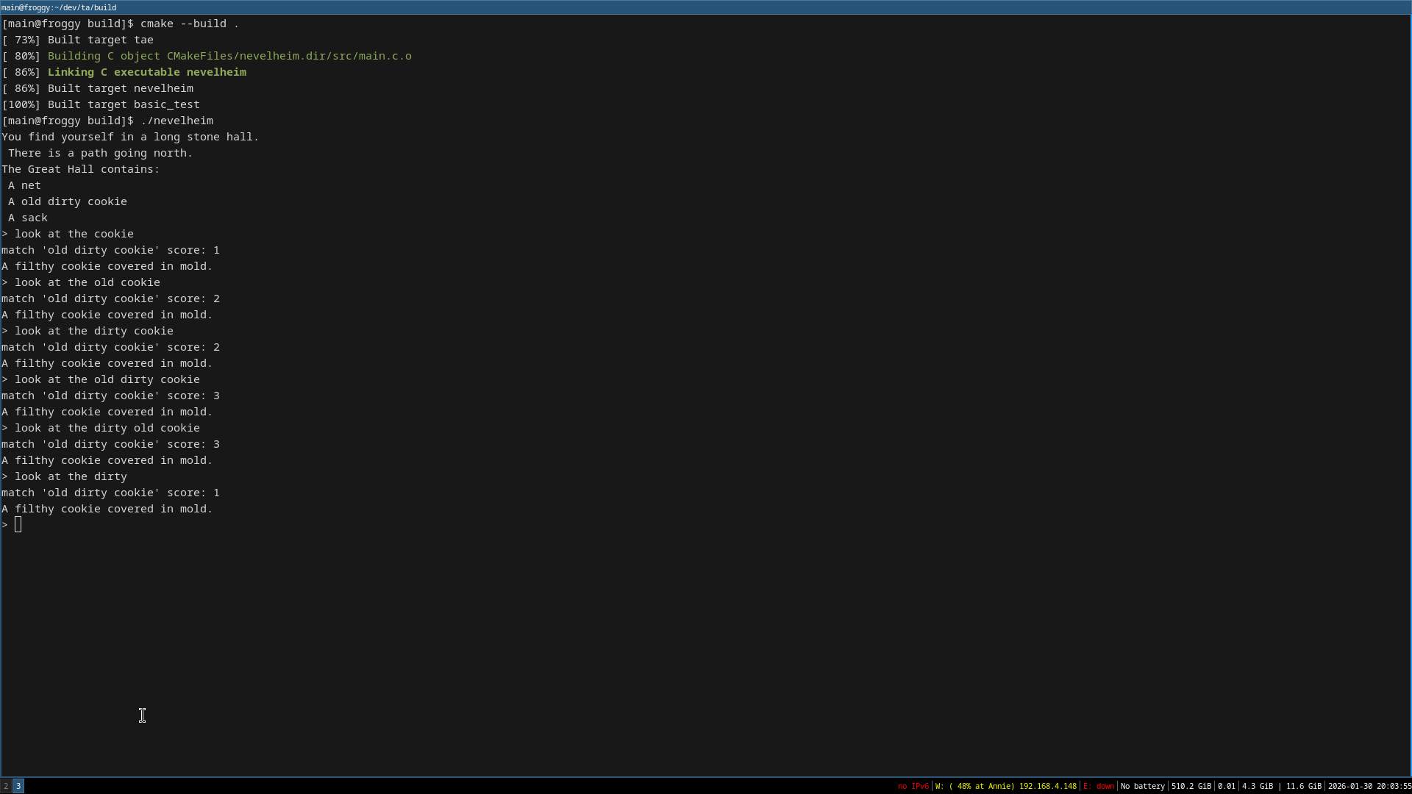Select the active workspace 3 button
Viewport: 1412px width, 794px height.
click(18, 786)
